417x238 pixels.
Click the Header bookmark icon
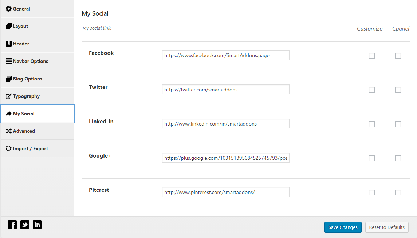tap(9, 44)
